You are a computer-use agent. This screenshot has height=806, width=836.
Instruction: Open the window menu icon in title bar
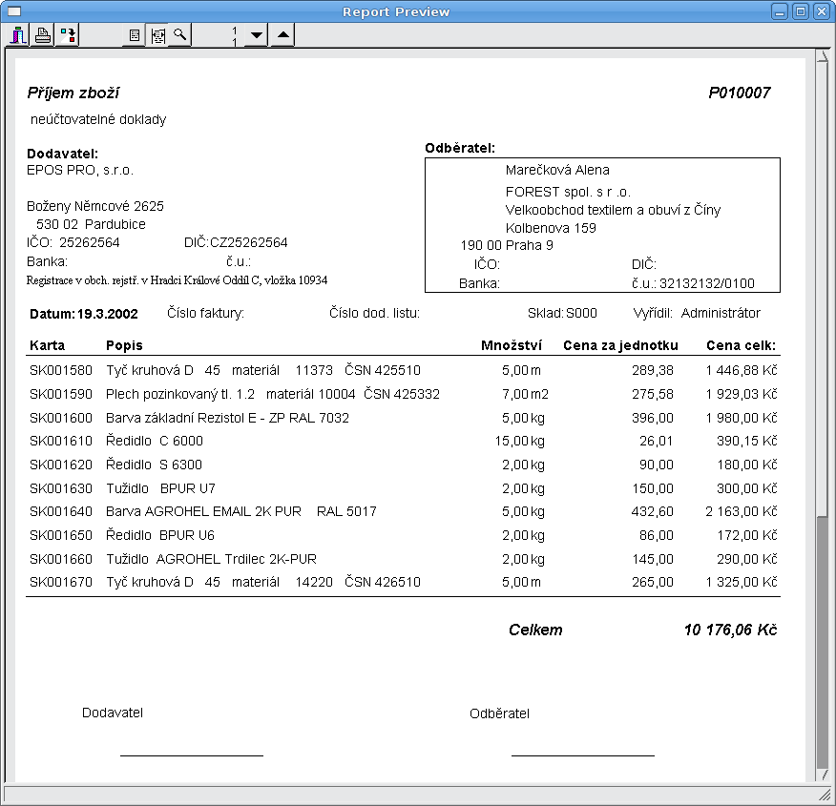(x=13, y=10)
